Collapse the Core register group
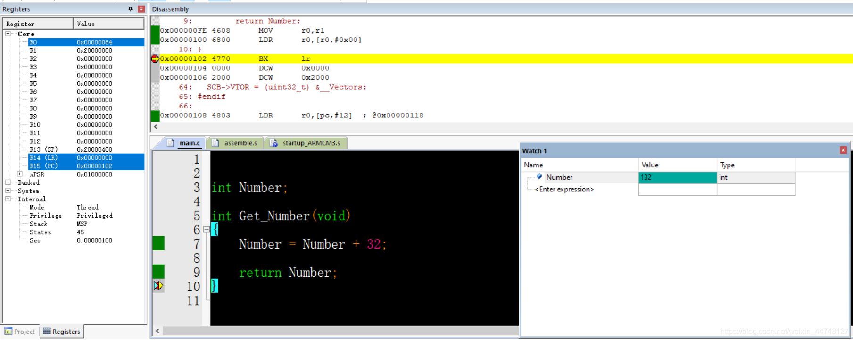Viewport: 853px width, 340px height. point(8,34)
